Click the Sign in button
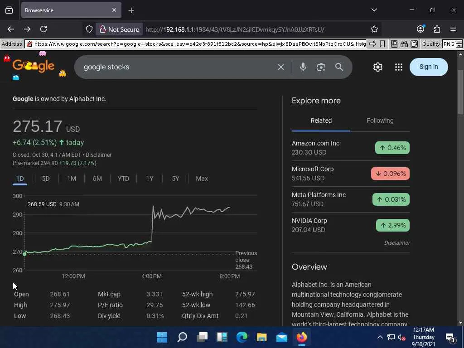464x348 pixels. tap(429, 67)
